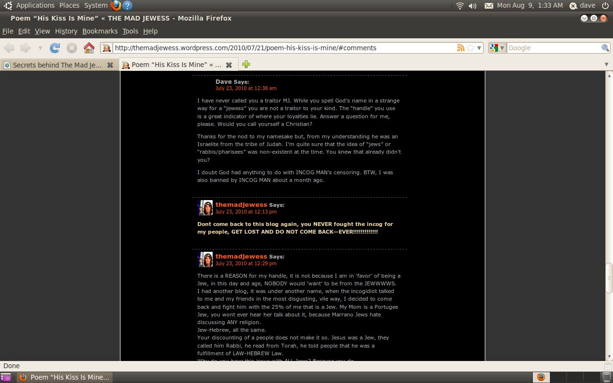The image size is (613, 383).
Task: Click the "July 23, 2010 at 12:38 am" link
Action: click(246, 88)
